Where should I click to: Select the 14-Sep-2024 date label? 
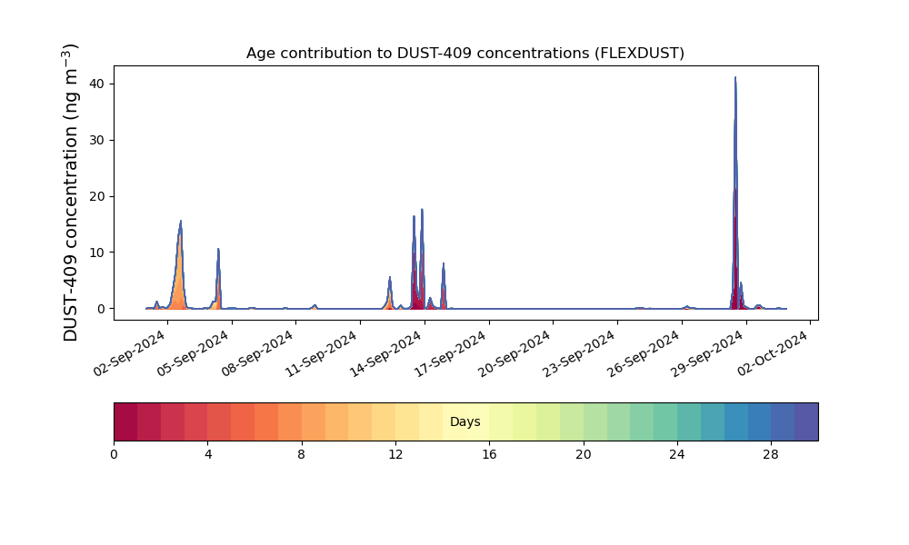386,354
